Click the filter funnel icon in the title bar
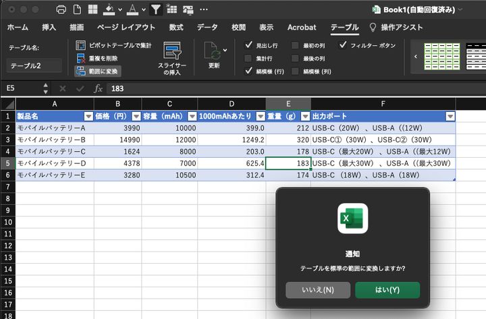The height and width of the screenshot is (319, 486). click(156, 9)
